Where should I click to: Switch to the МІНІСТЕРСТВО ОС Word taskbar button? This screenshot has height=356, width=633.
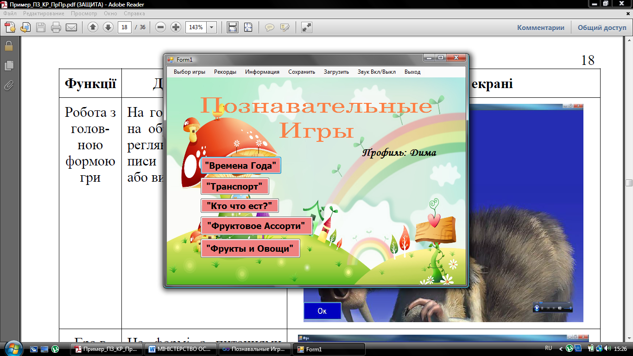(x=181, y=349)
